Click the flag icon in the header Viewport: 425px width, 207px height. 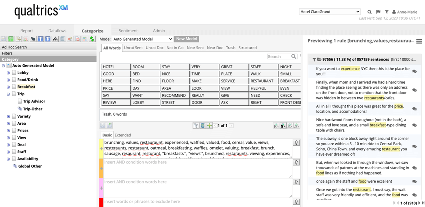point(378,12)
